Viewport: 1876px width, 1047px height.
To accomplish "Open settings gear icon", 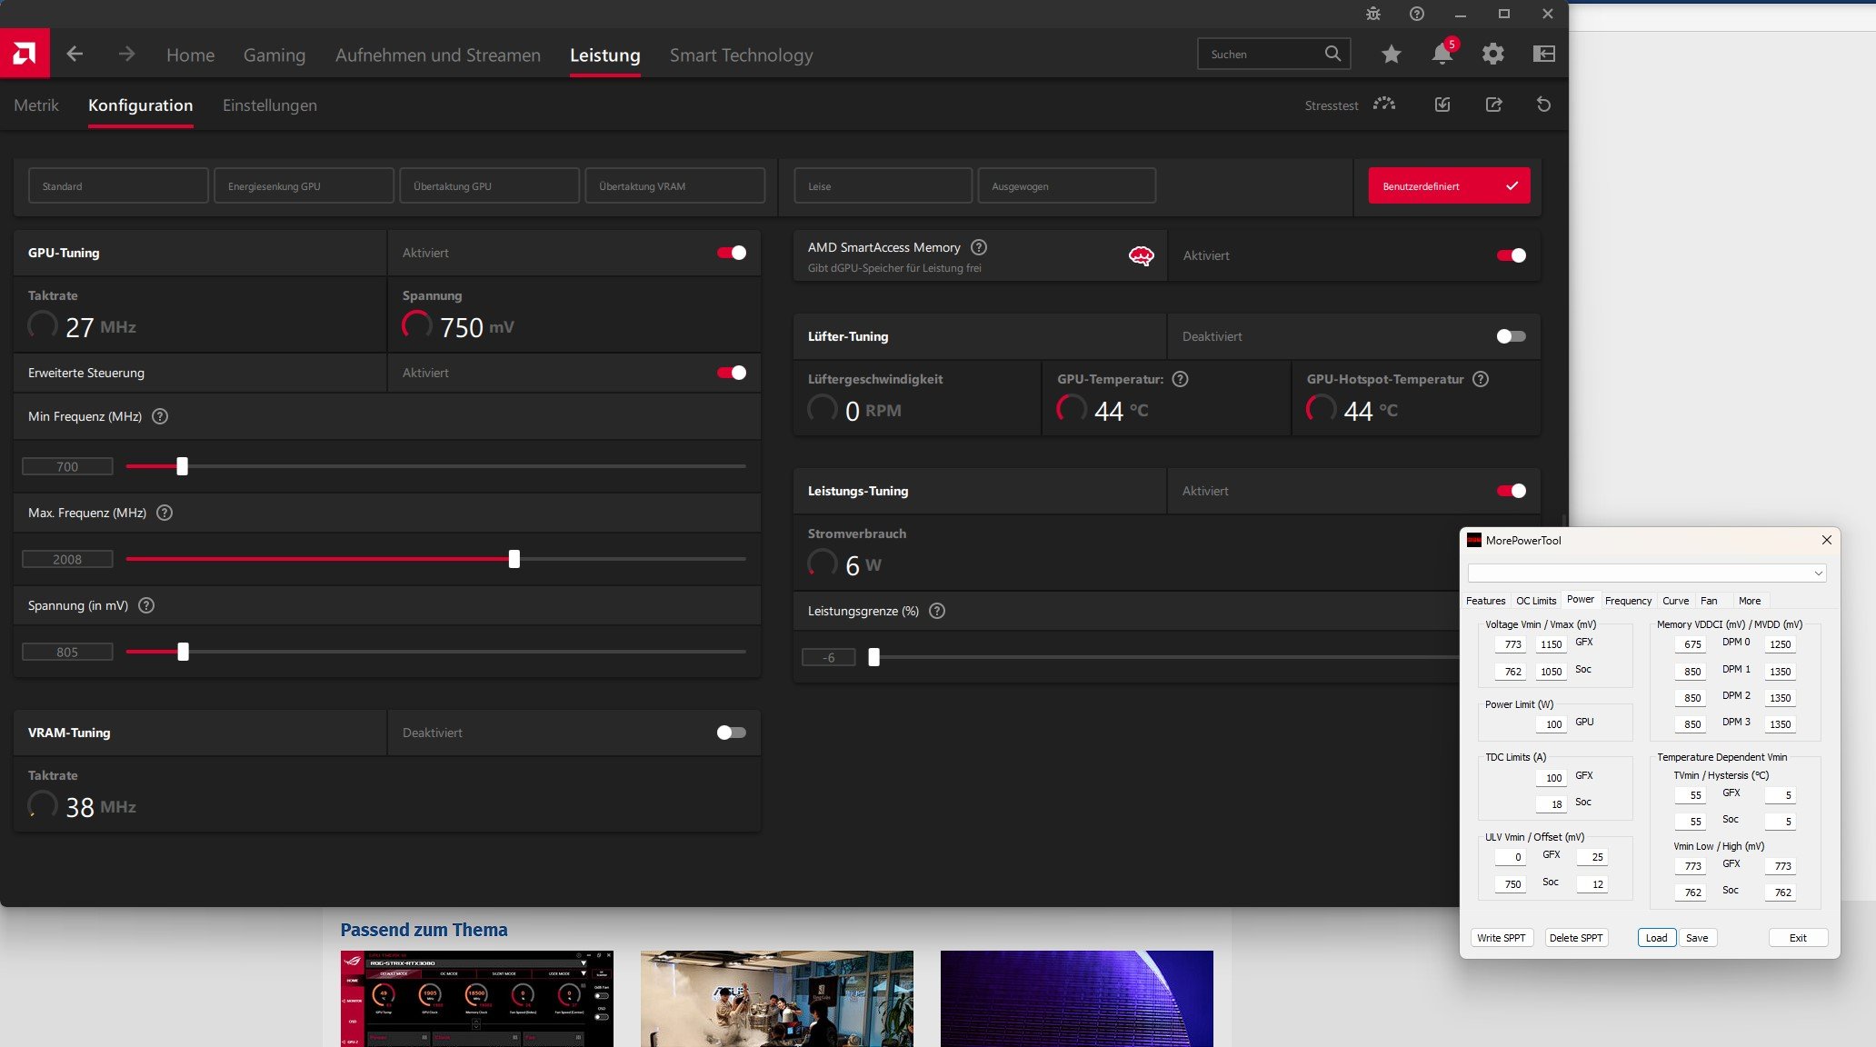I will 1492,55.
